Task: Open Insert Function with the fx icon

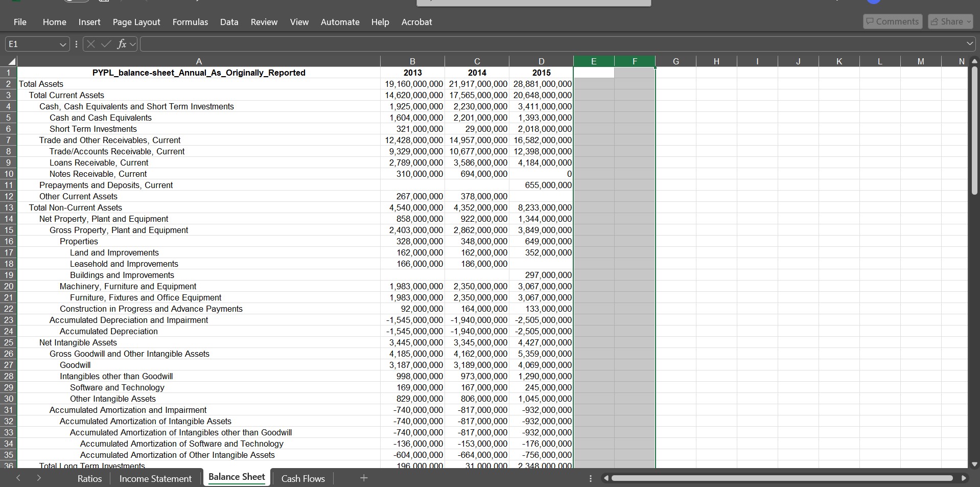Action: coord(122,44)
